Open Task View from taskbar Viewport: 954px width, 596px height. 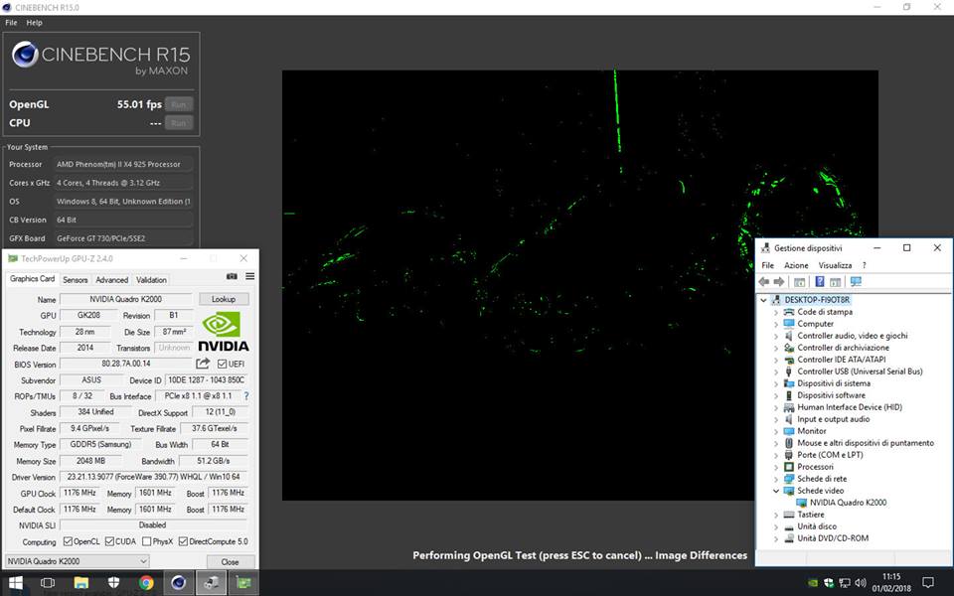point(48,583)
